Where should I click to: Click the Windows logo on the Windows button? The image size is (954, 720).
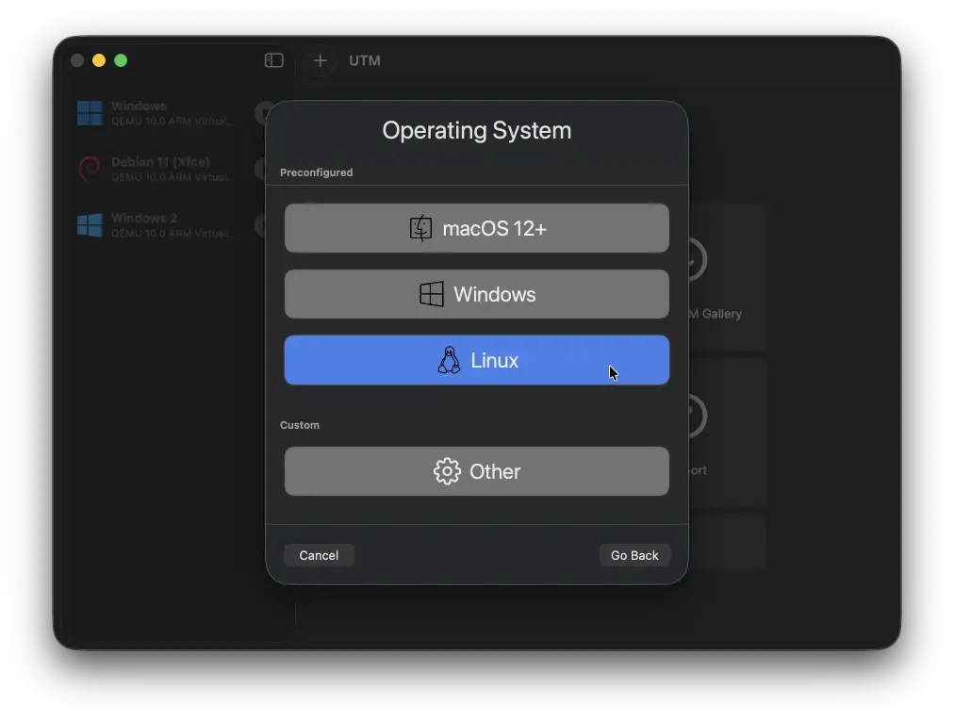pyautogui.click(x=432, y=294)
